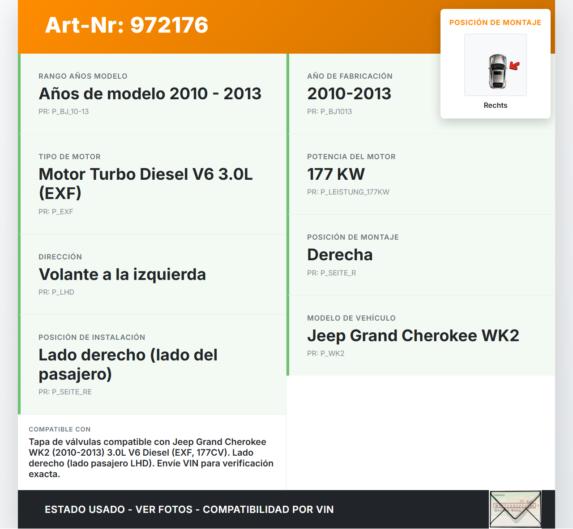Select the Derecha mounting position value
573x529 pixels.
tap(340, 255)
